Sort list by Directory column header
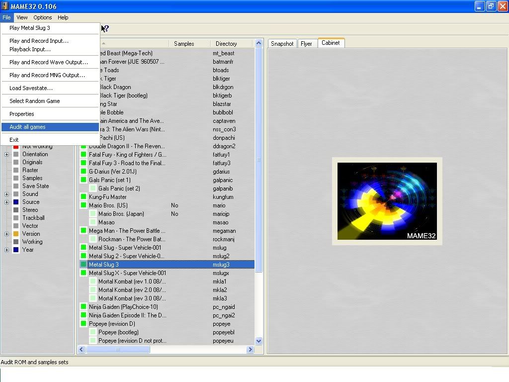 coord(231,44)
